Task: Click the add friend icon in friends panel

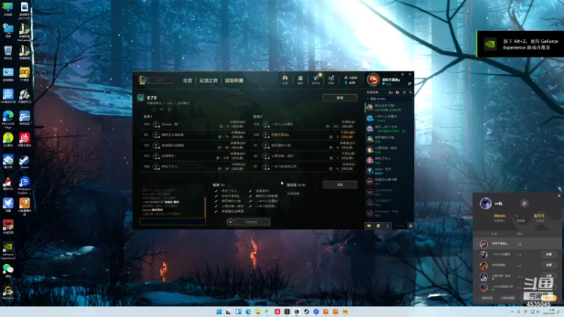Action: coord(391,92)
